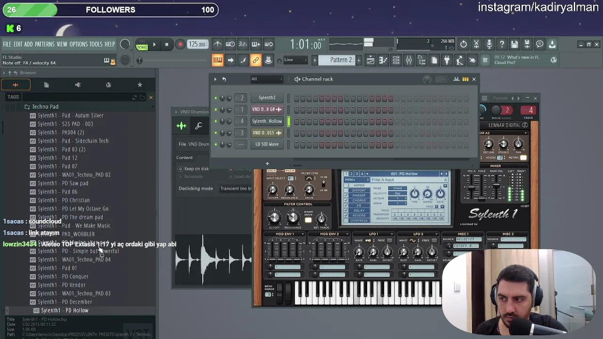This screenshot has height=339, width=603.
Task: Open the EDIT menu
Action: point(18,44)
